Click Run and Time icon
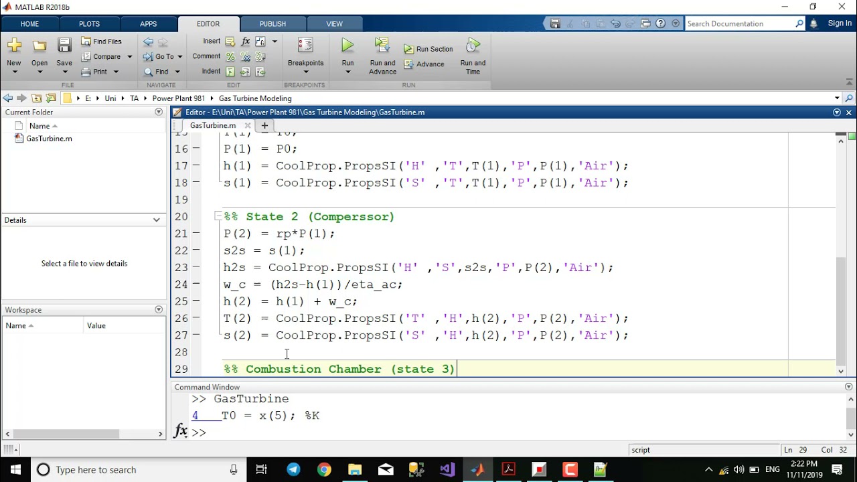The height and width of the screenshot is (482, 857). (473, 46)
